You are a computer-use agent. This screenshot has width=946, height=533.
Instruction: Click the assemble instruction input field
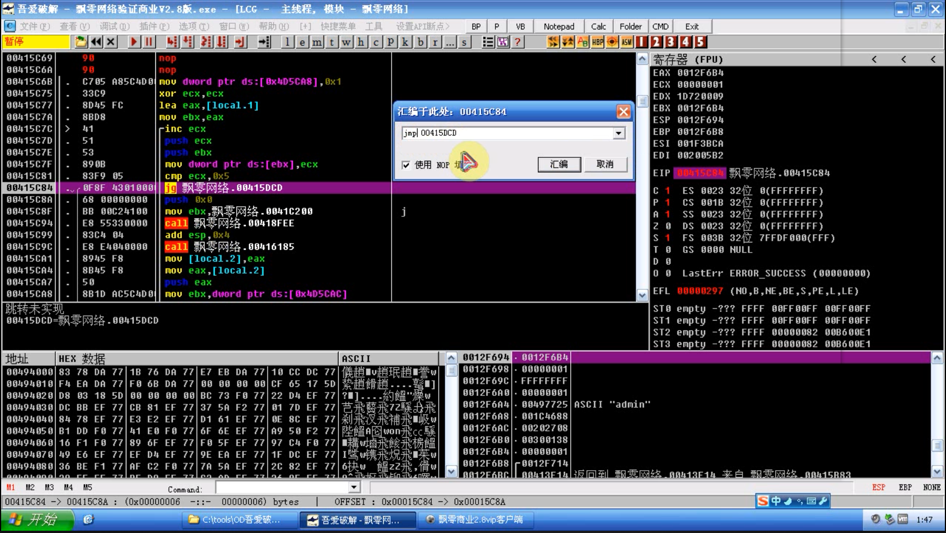pos(507,133)
